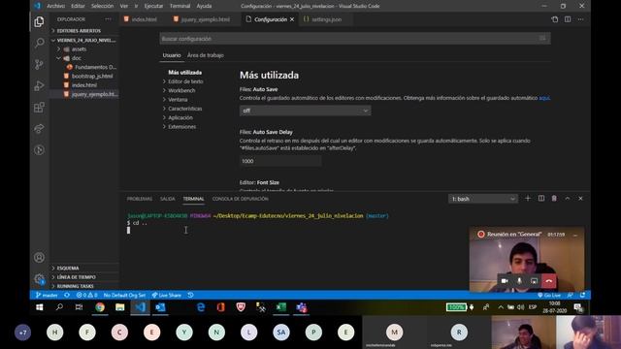Click No Default Org Set status item
Screen dimensions: 621x349
[124, 295]
